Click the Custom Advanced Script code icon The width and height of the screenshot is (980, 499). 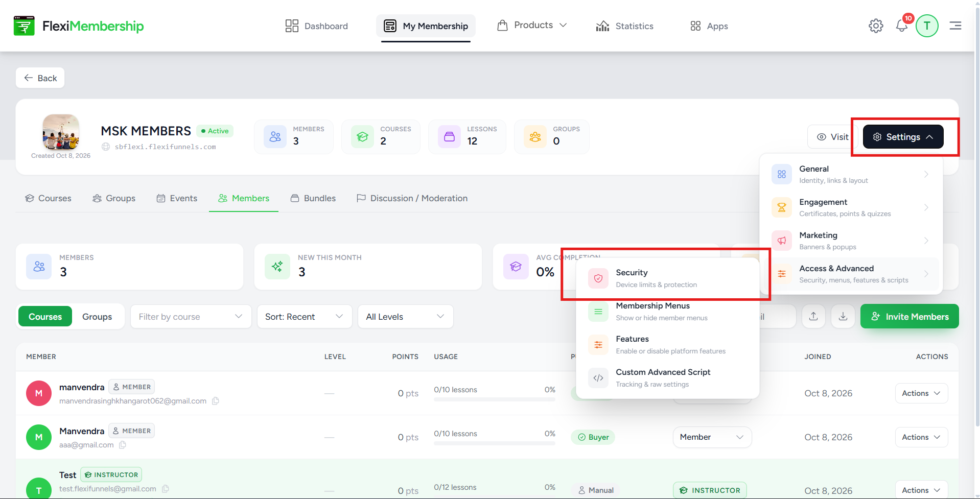(x=598, y=378)
